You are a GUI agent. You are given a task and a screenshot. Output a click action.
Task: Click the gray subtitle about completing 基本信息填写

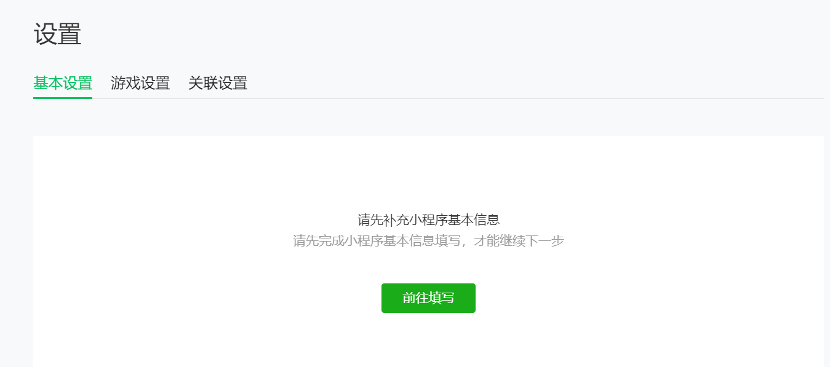tap(428, 241)
